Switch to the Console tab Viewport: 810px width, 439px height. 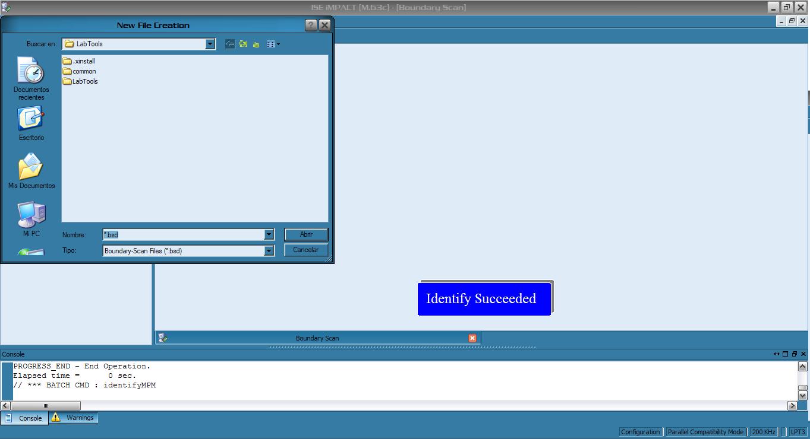click(x=24, y=418)
